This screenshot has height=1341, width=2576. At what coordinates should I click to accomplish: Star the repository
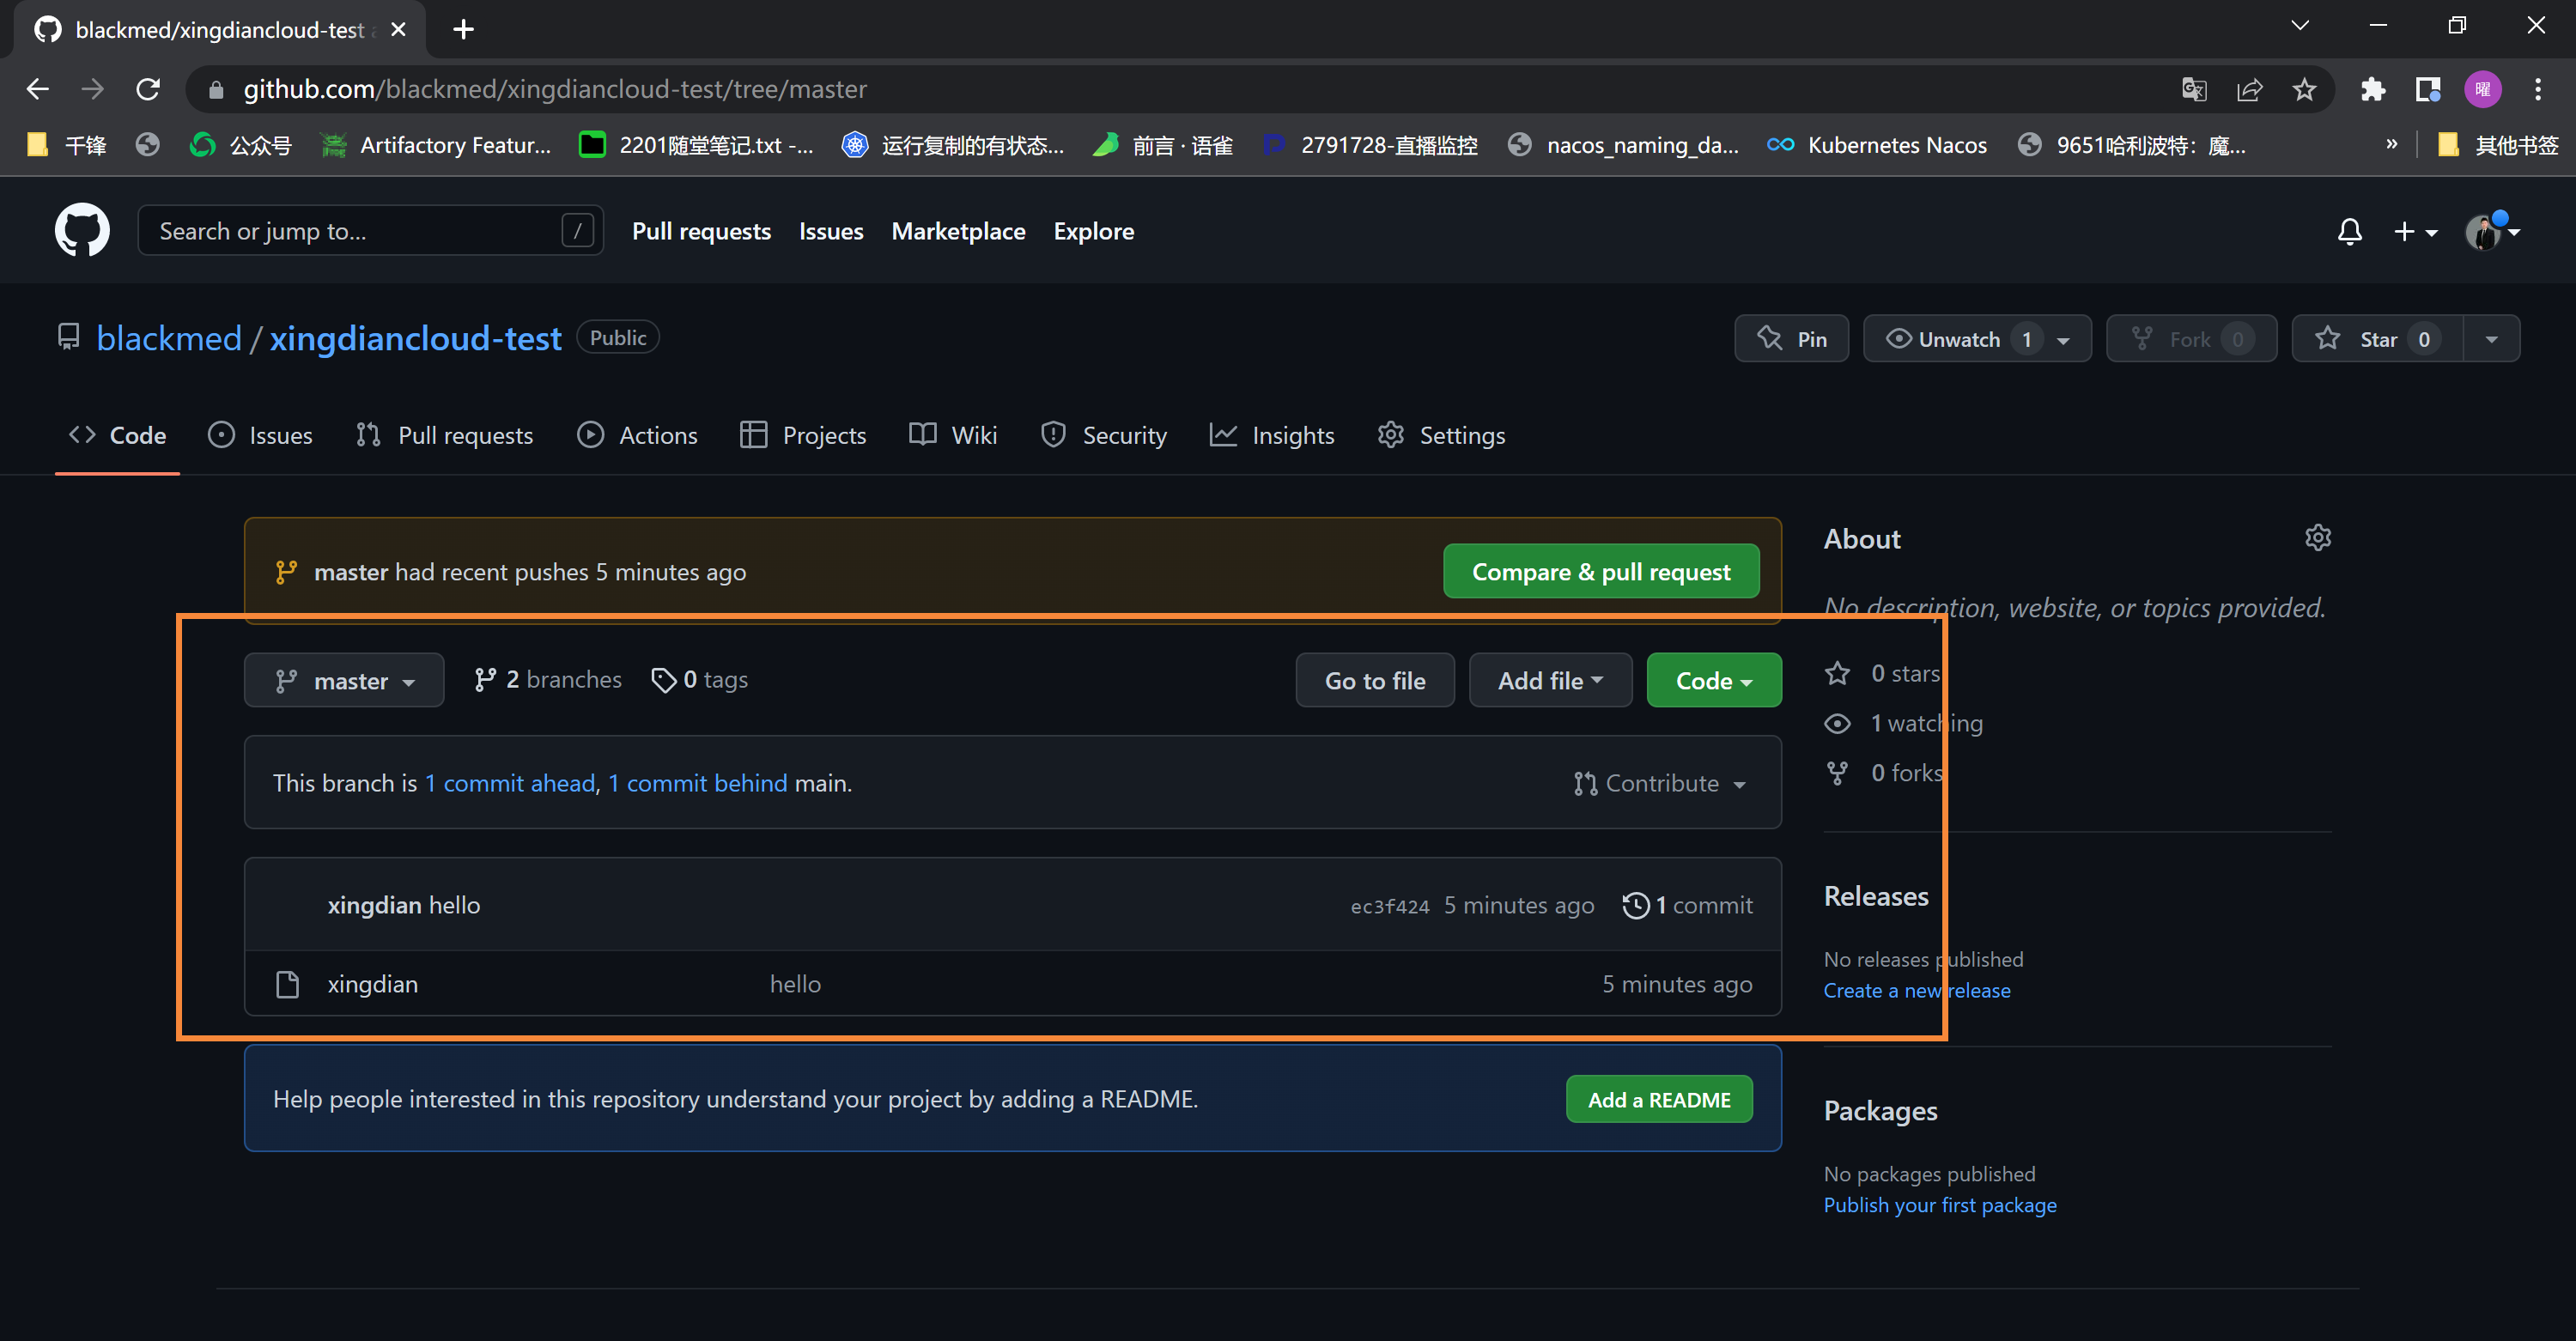tap(2377, 339)
